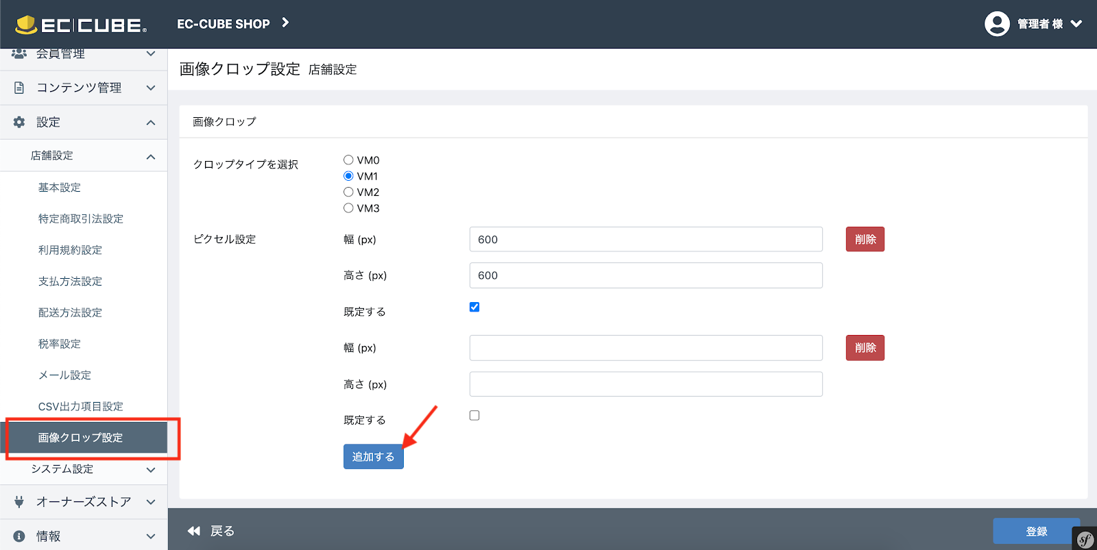Click the 店舗設定 breadcrumb text

click(333, 69)
